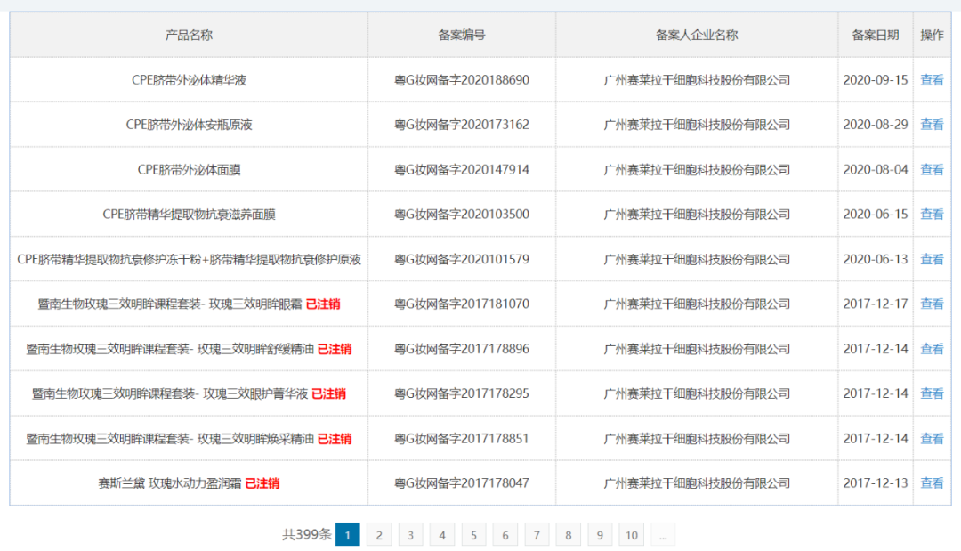Click the date 2017-12-13
The height and width of the screenshot is (551, 961).
click(x=876, y=483)
